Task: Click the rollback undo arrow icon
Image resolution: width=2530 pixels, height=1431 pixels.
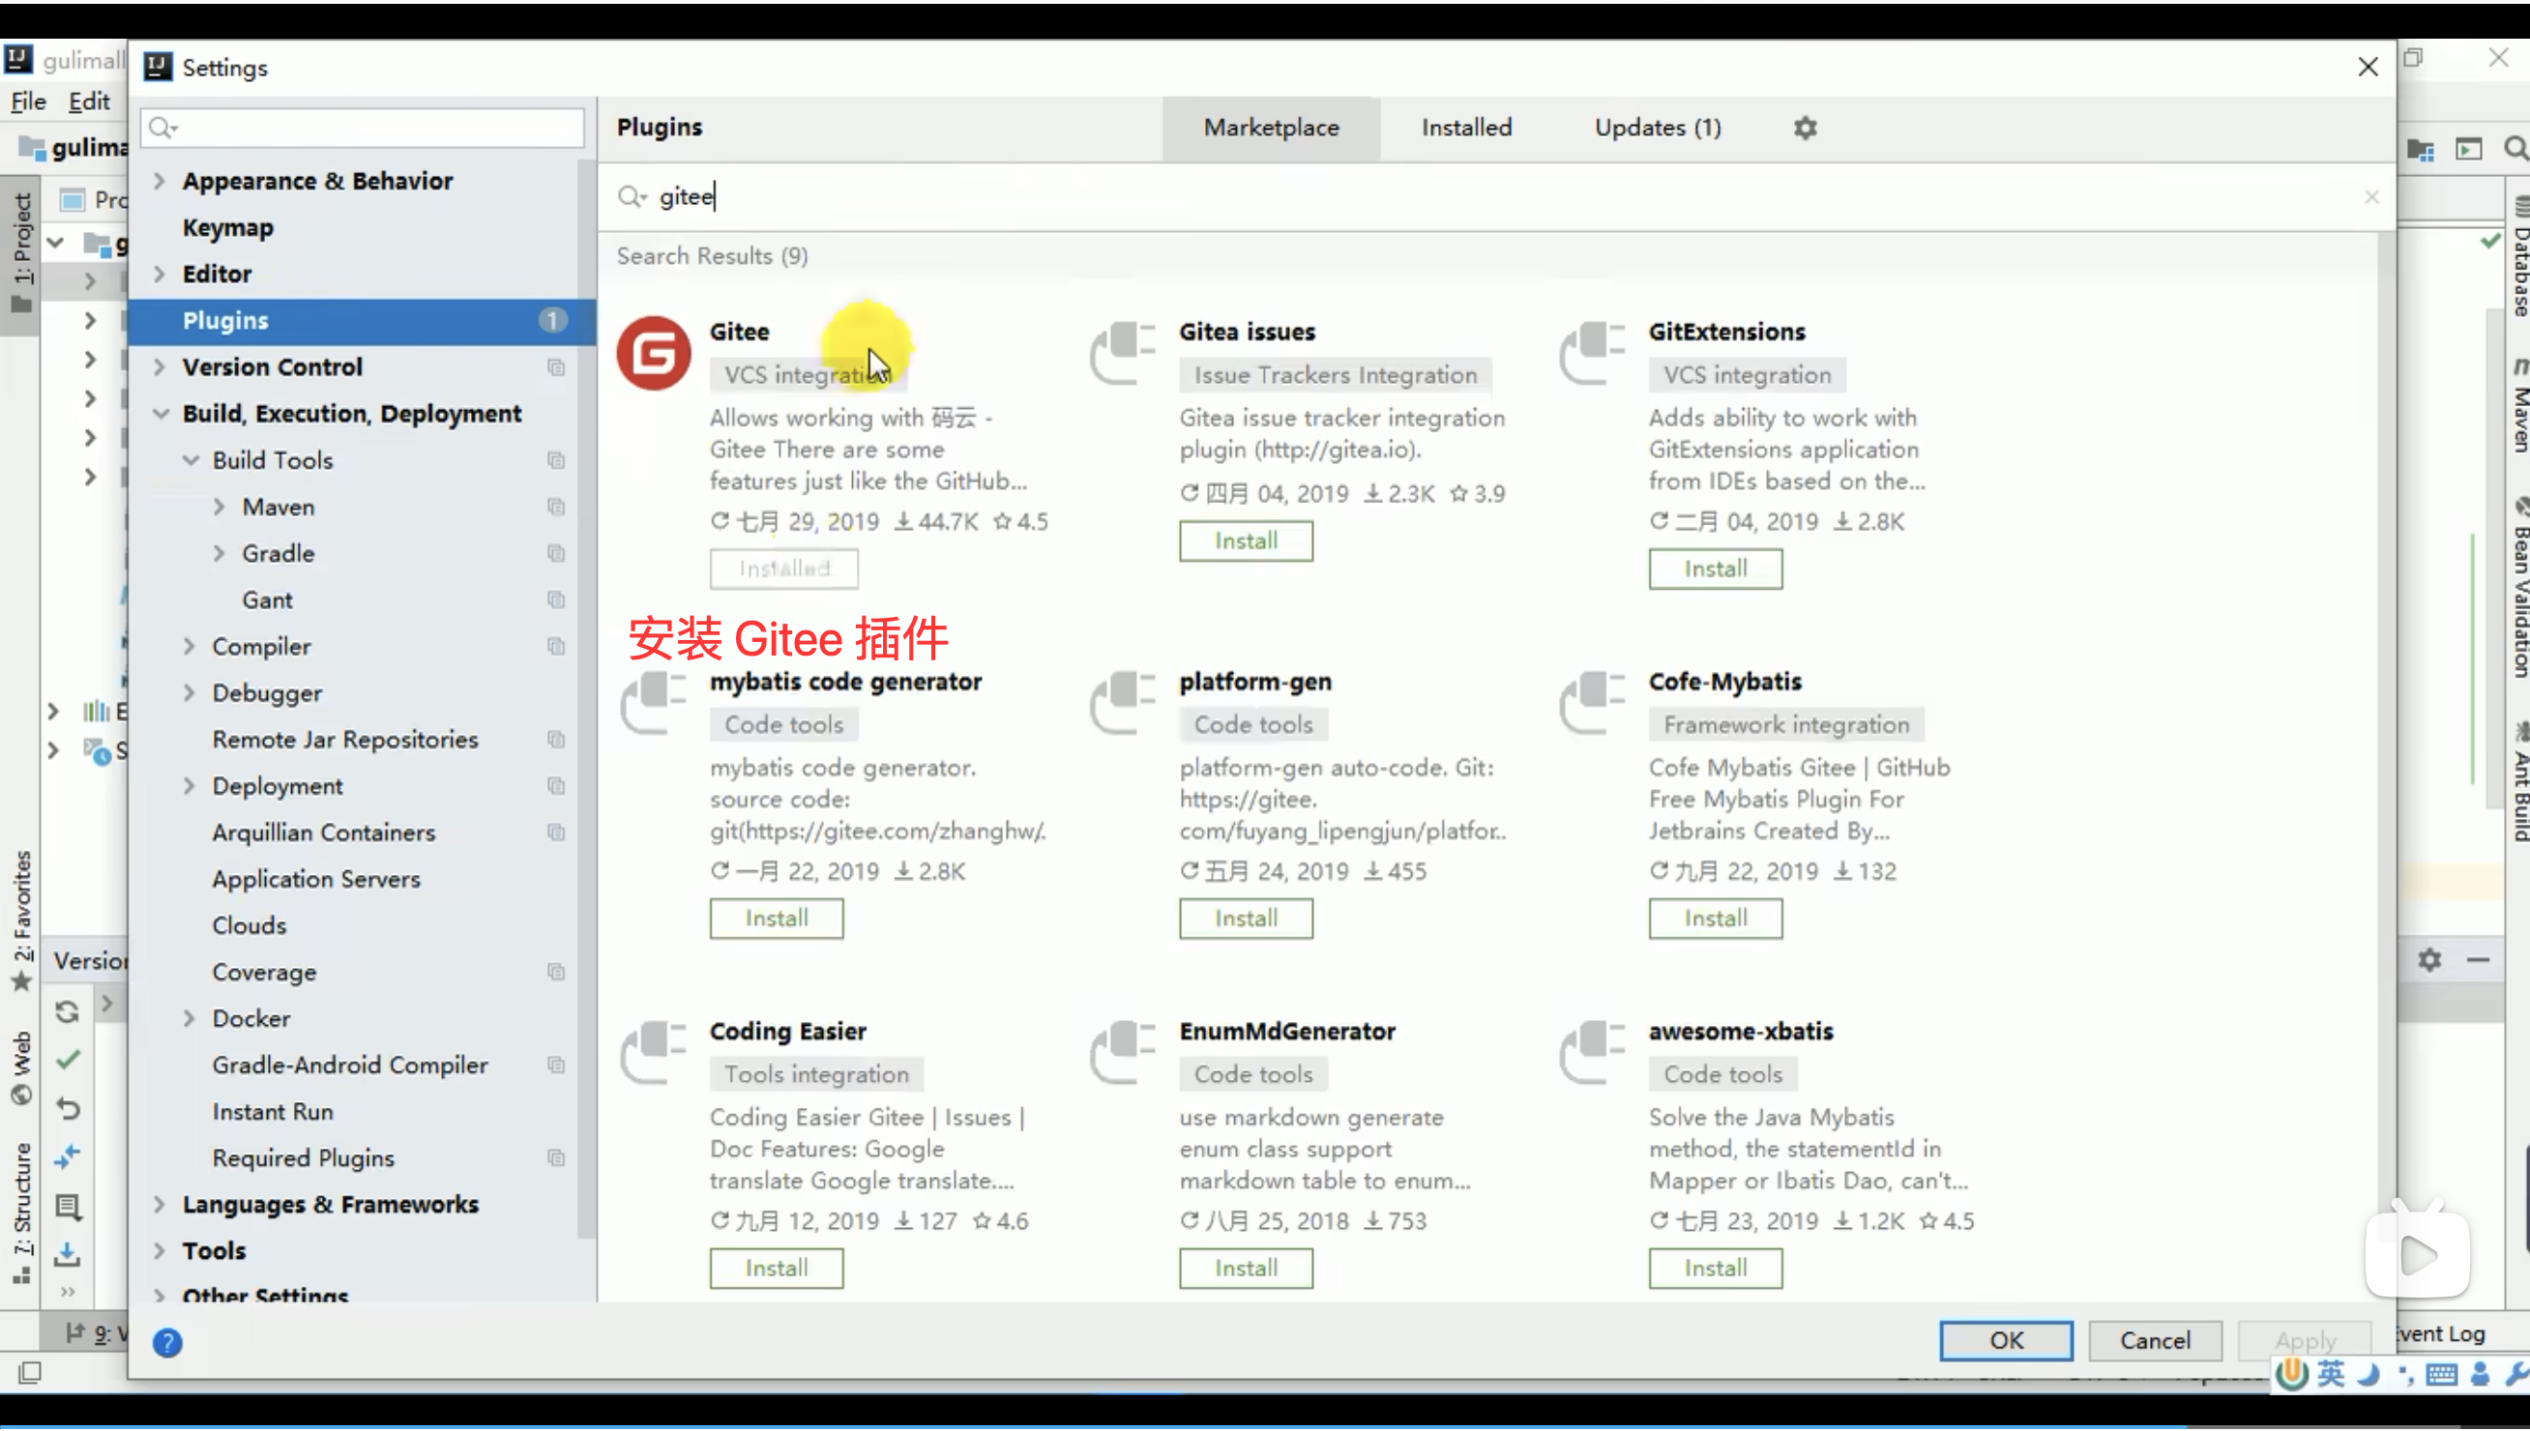Action: [67, 1109]
